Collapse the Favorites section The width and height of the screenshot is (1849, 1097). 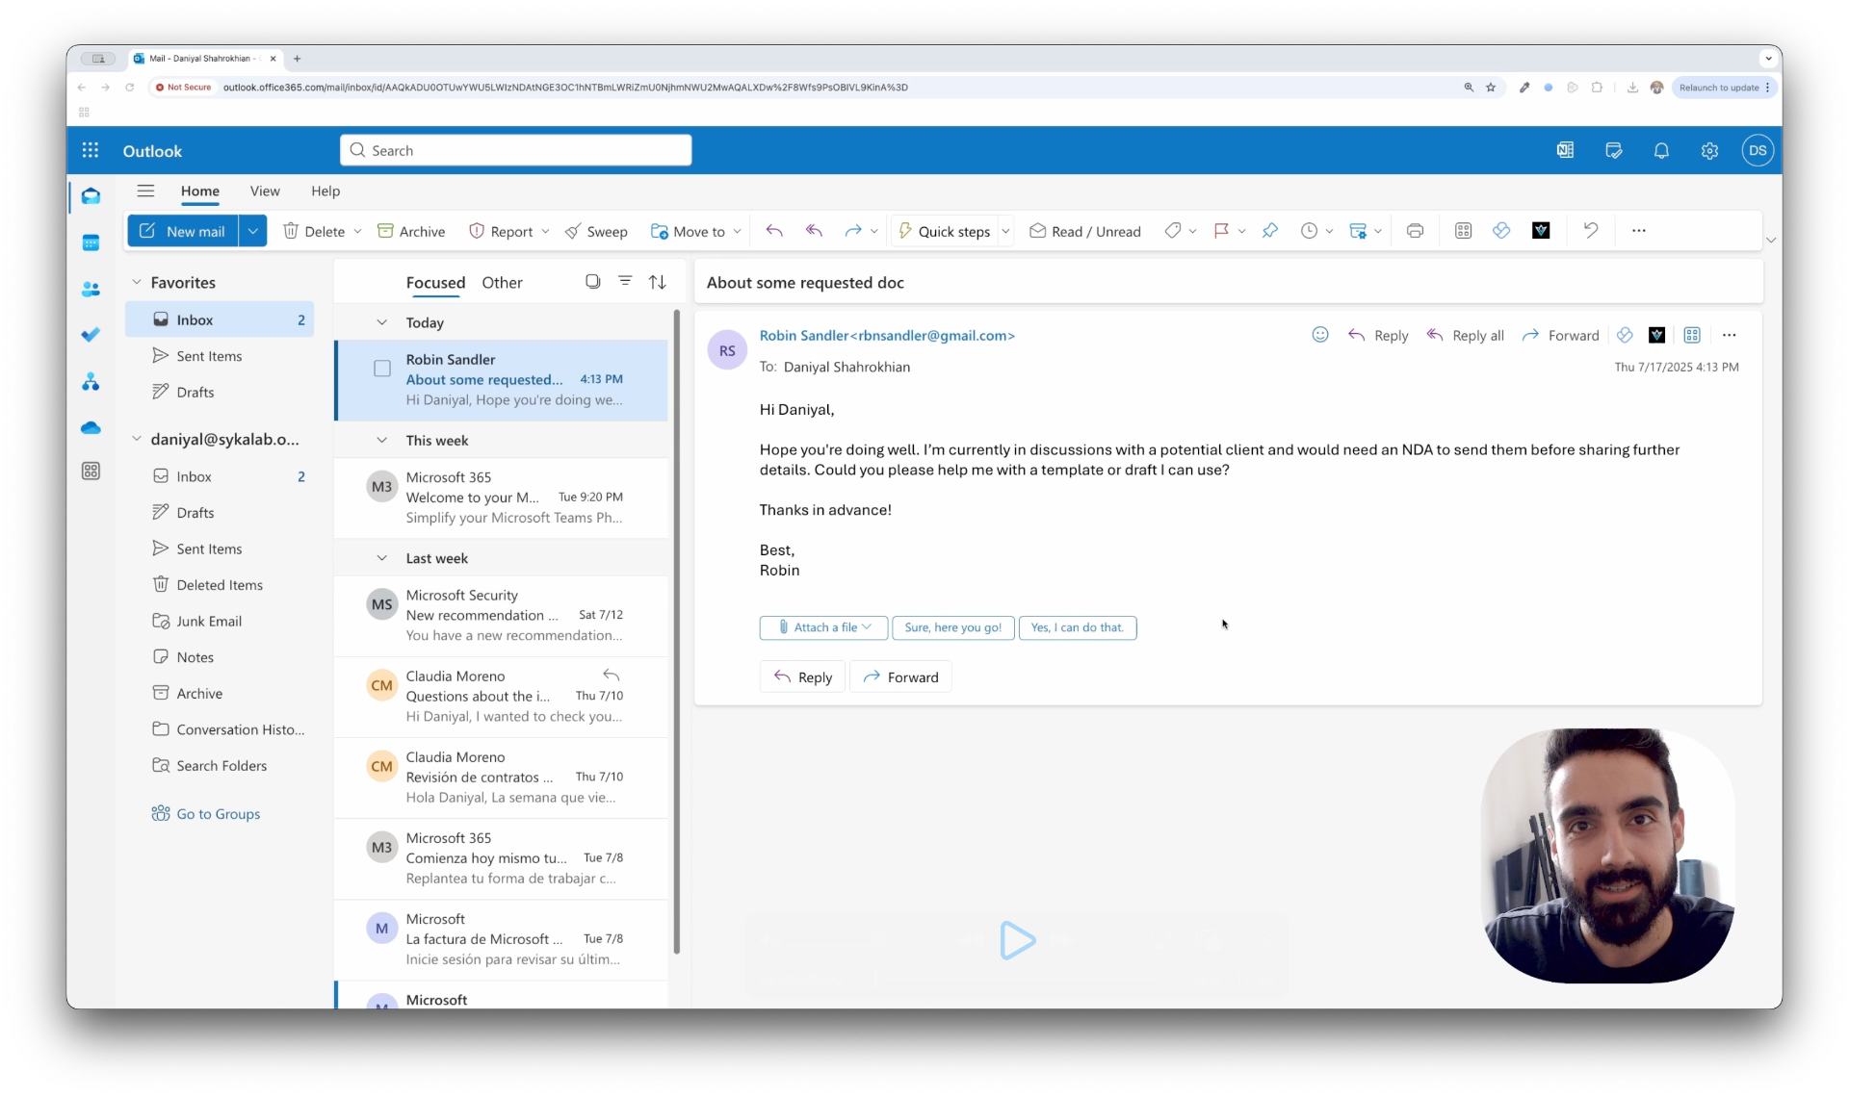click(137, 282)
